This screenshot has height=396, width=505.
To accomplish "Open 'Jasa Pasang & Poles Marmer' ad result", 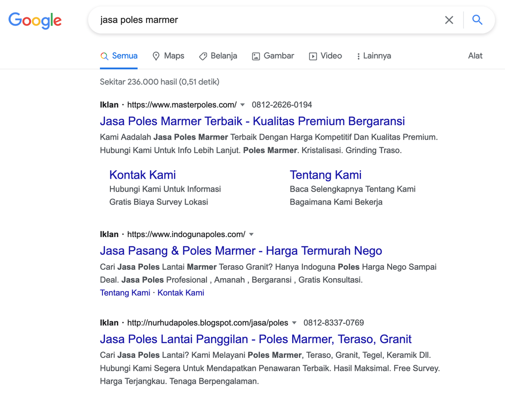I will point(241,251).
